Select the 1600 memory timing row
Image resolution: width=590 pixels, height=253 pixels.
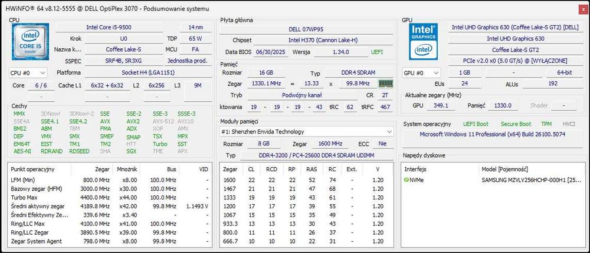pos(306,180)
